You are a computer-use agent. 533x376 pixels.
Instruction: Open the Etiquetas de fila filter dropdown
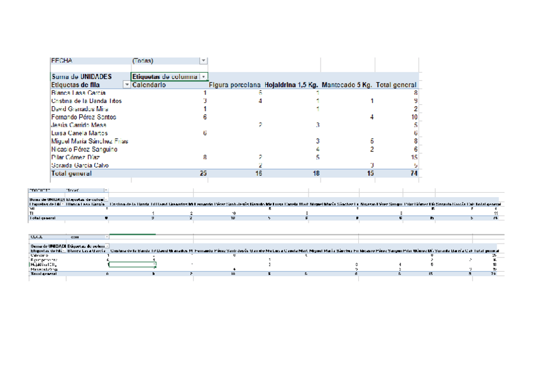coord(126,85)
